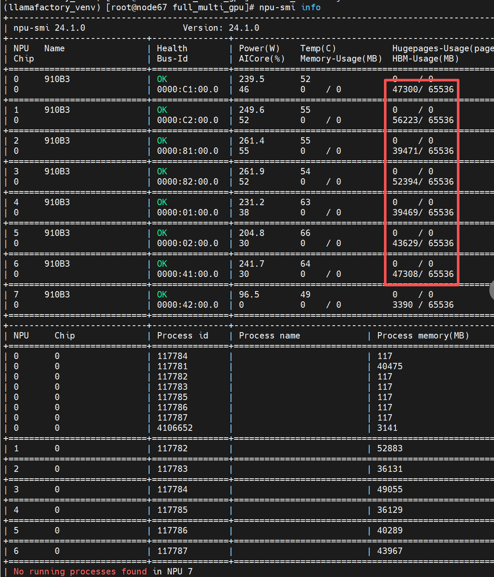This screenshot has height=577, width=494.
Task: Click the power value 204.8
Action: (252, 233)
